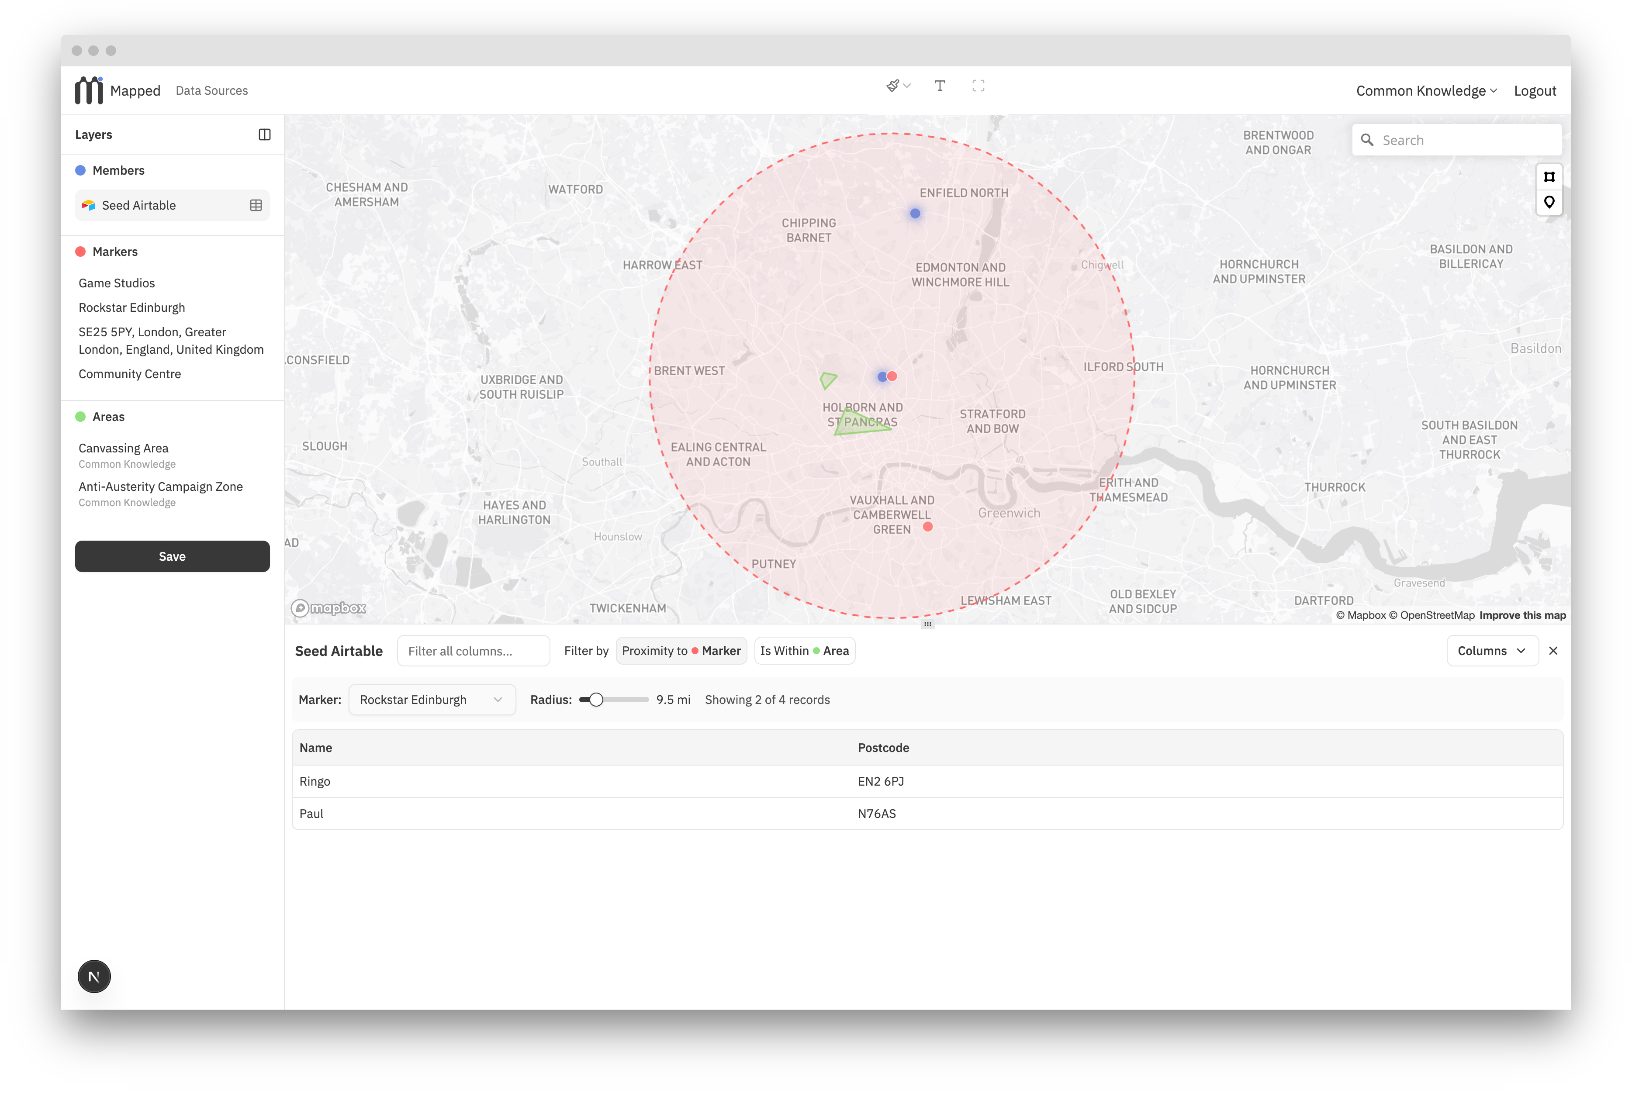Toggle Is Within Area filter

804,651
